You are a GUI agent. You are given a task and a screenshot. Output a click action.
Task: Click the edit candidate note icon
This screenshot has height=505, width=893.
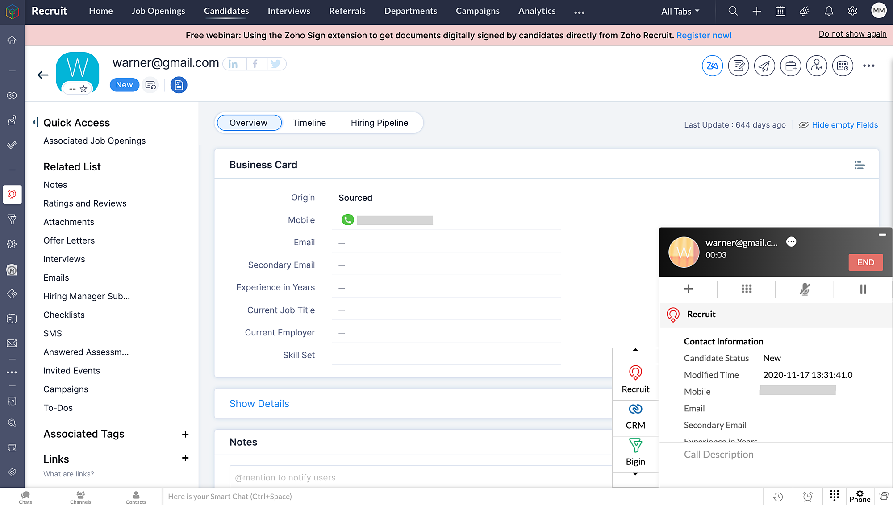[x=739, y=66]
